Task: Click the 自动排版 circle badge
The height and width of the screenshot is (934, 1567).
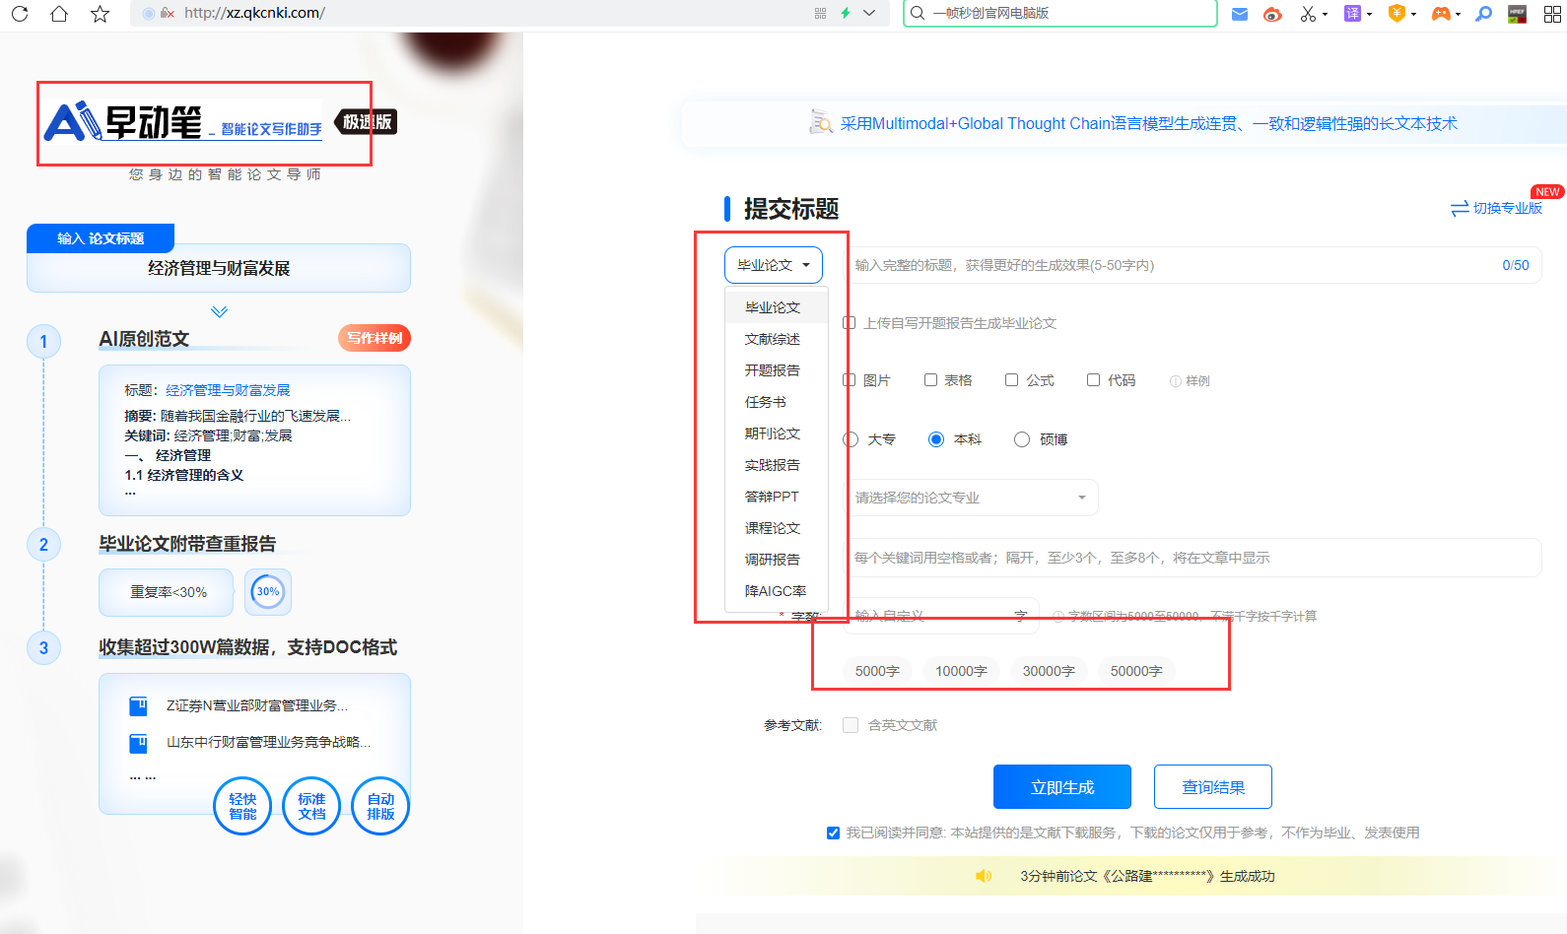Action: coord(380,806)
